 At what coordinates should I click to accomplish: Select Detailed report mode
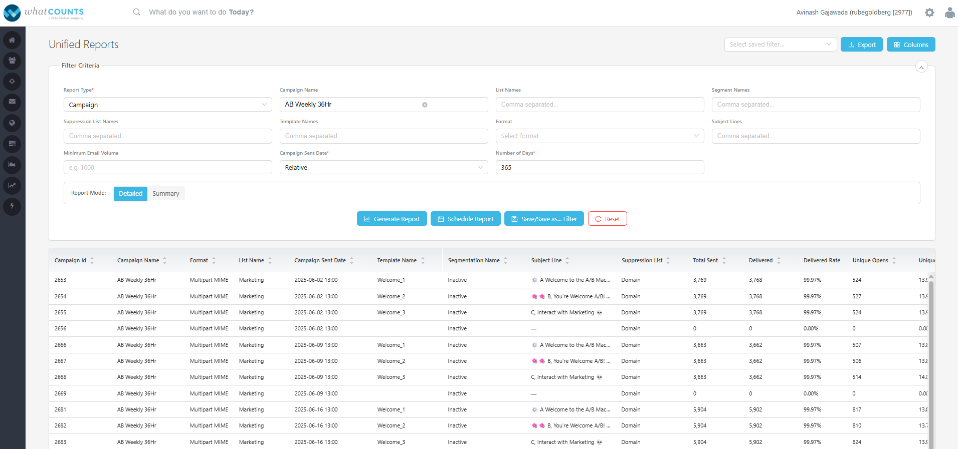pyautogui.click(x=130, y=194)
